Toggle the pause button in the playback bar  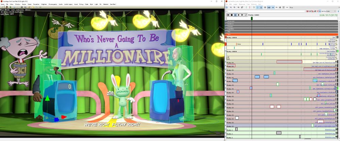[235, 15]
